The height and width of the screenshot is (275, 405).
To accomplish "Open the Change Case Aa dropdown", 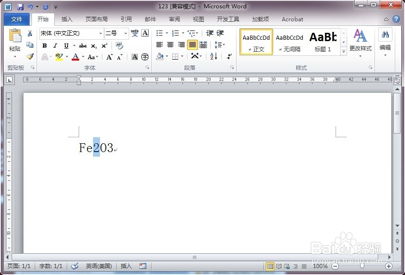I will coord(93,57).
